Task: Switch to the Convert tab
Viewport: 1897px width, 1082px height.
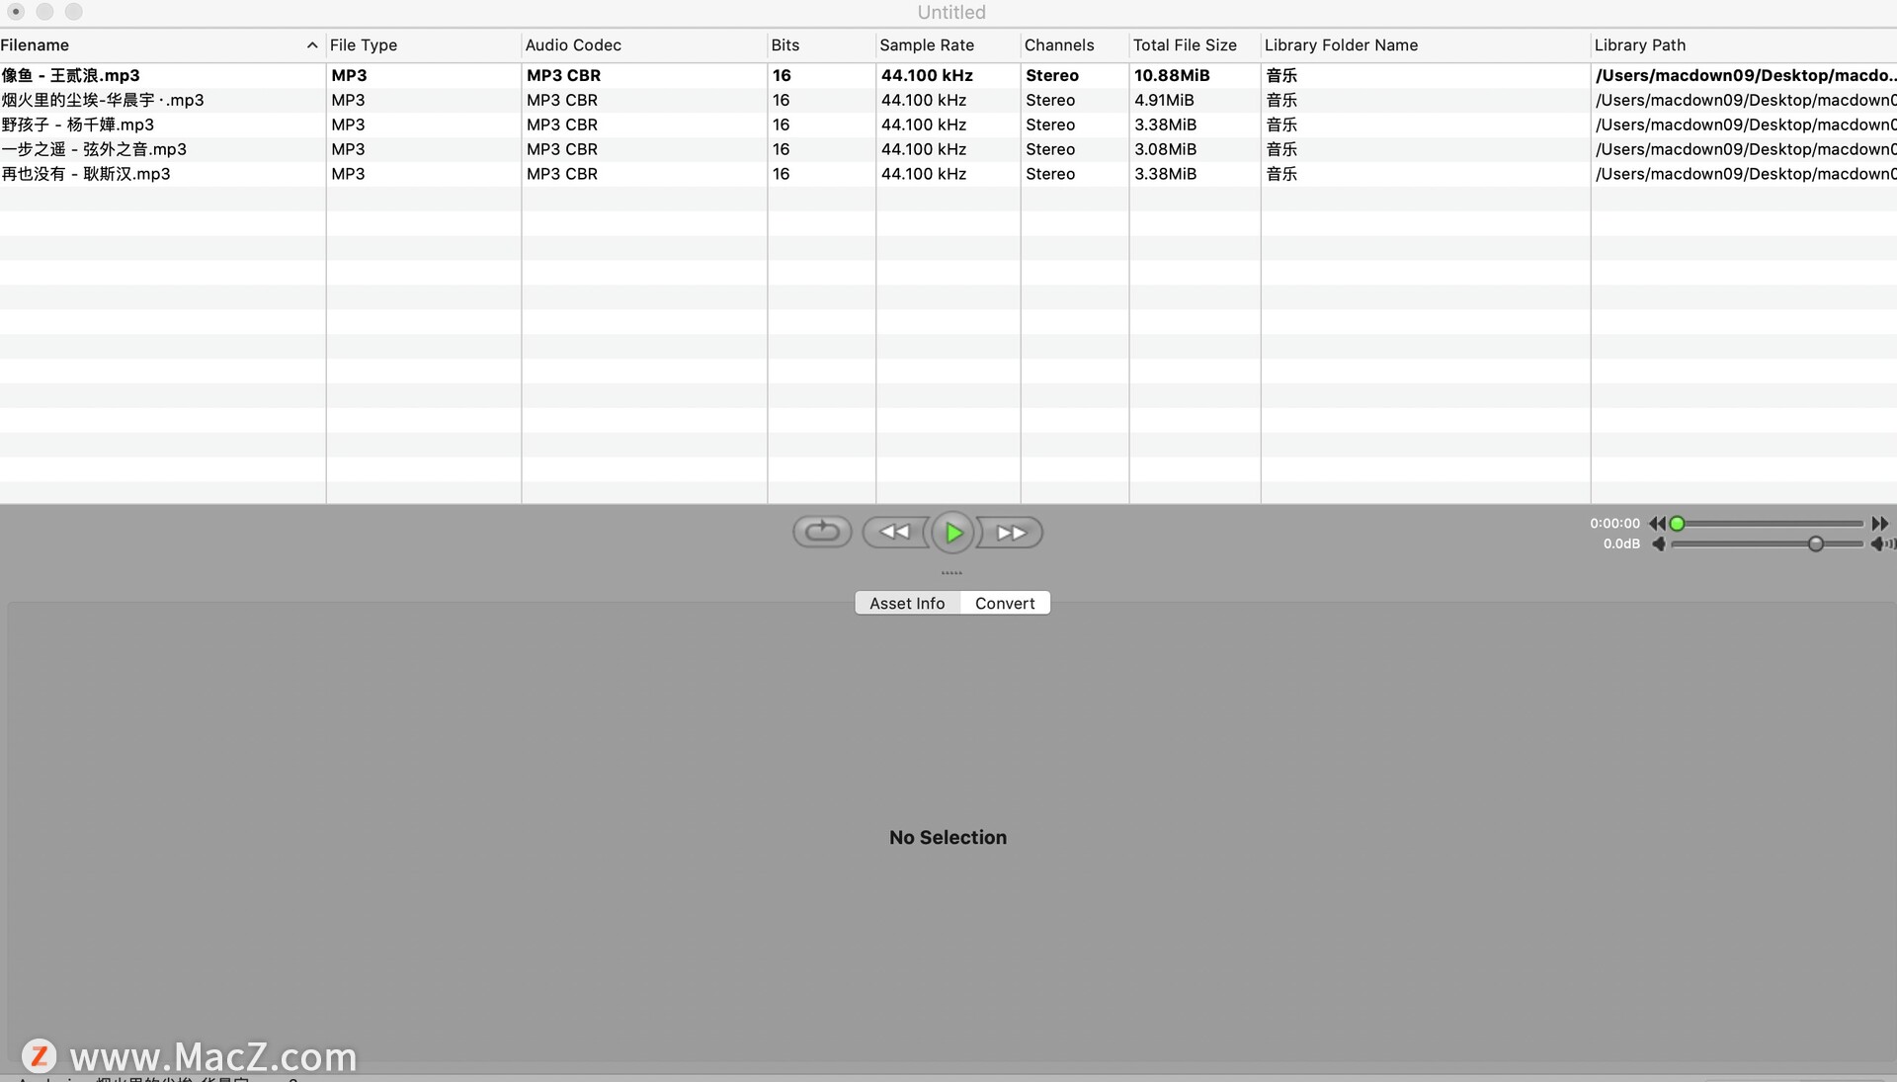Action: click(x=1004, y=604)
